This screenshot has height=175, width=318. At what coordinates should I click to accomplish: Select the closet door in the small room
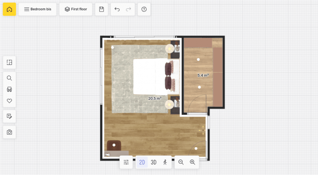197,104
